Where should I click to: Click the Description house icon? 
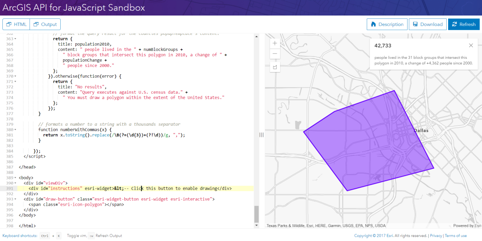[x=373, y=24]
